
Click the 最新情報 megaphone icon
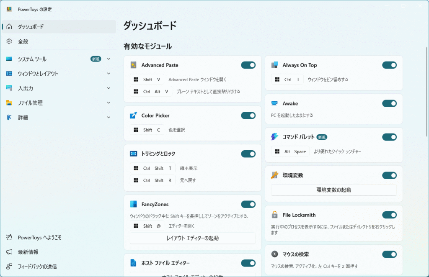click(9, 251)
